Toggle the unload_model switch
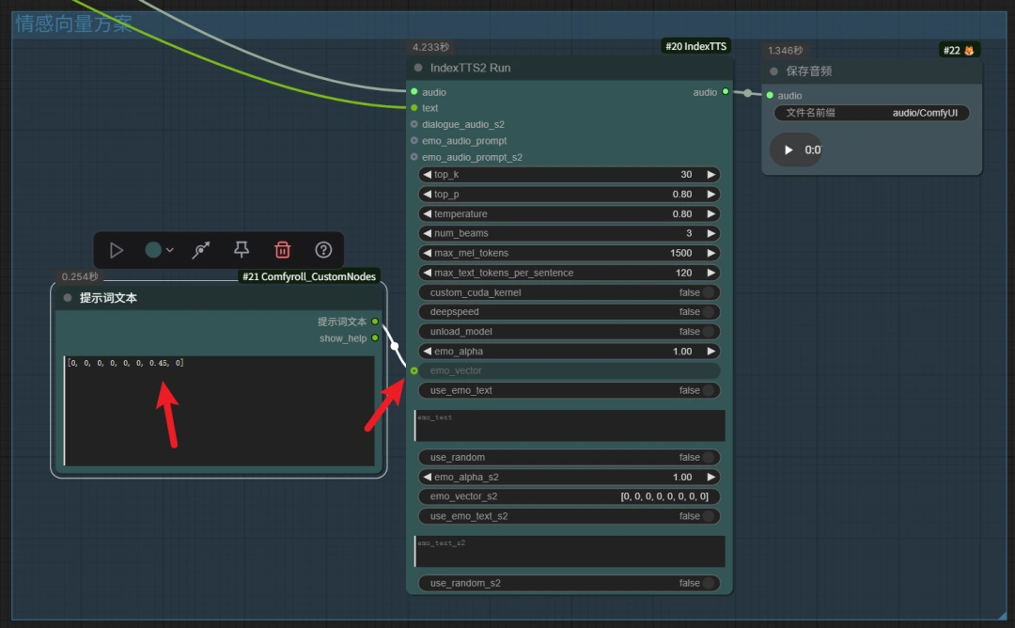Screen dimensions: 1015x628 709,332
